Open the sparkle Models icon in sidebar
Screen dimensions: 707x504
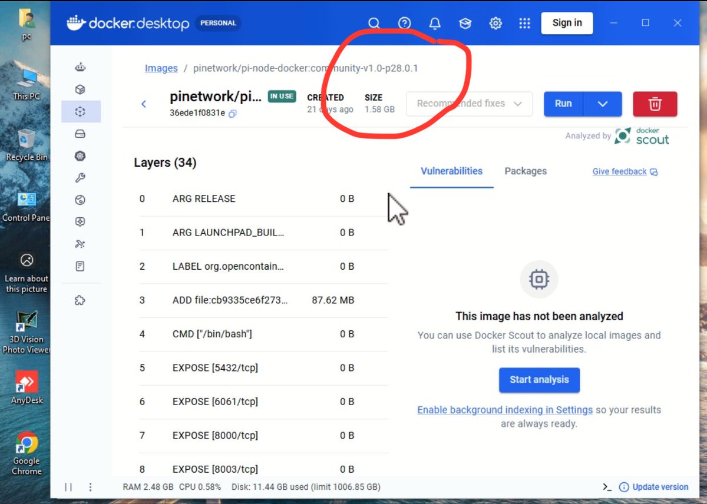pos(81,244)
